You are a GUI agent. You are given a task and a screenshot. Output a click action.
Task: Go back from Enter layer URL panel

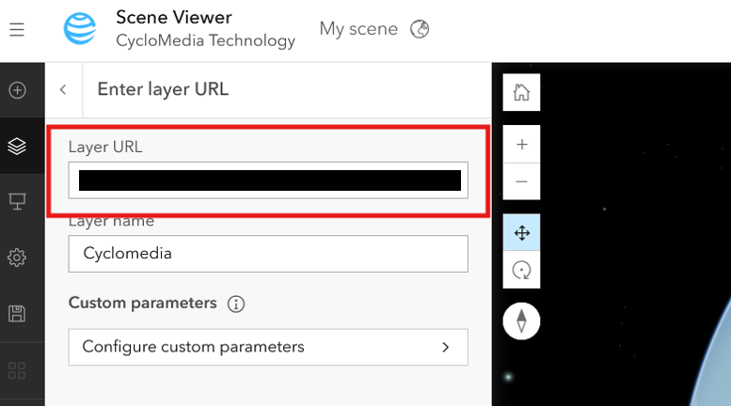click(63, 89)
